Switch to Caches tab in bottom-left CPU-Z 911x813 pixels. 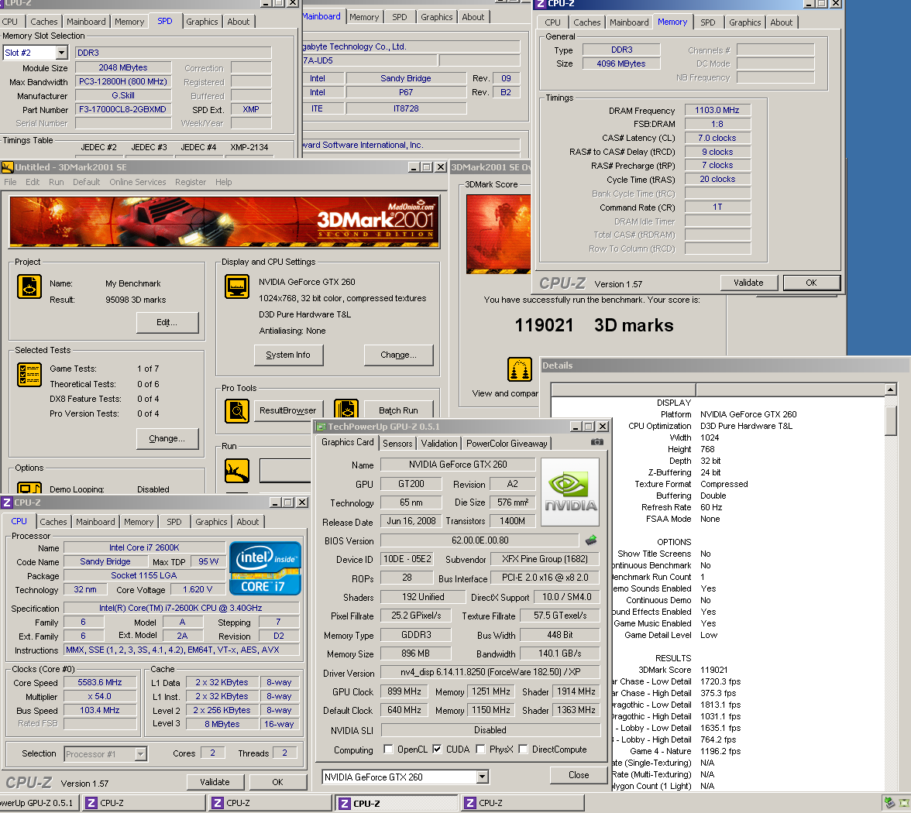coord(53,522)
